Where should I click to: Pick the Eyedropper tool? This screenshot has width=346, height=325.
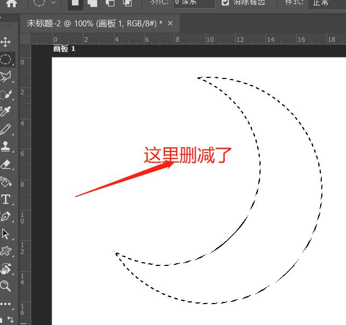tap(6, 112)
